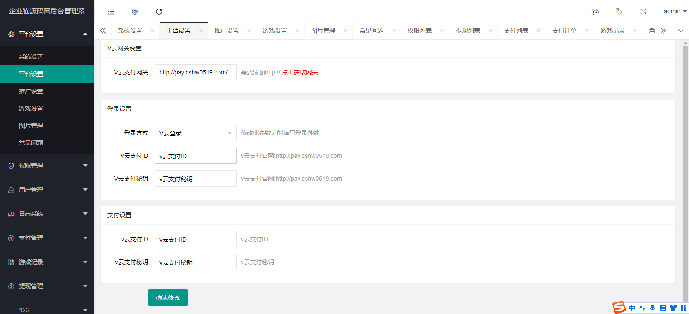Open the website globe icon
Image resolution: width=689 pixels, height=314 pixels.
(x=135, y=12)
